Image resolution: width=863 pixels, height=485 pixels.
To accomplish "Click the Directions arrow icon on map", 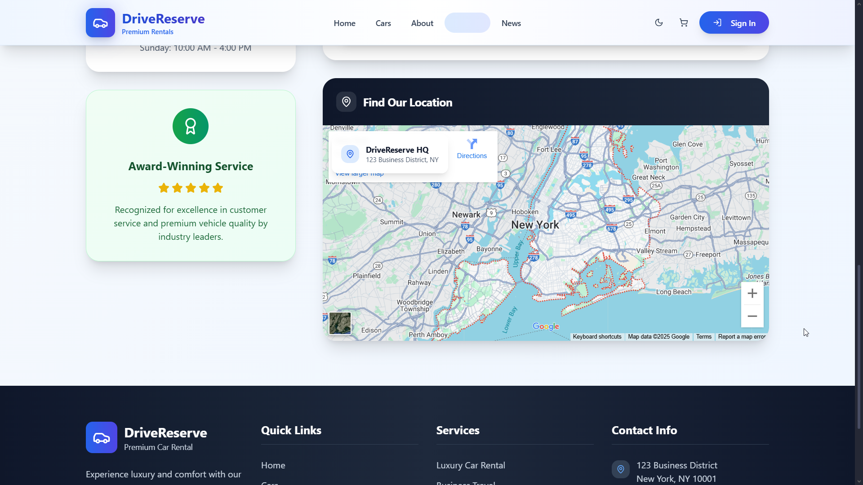I will pos(472,144).
